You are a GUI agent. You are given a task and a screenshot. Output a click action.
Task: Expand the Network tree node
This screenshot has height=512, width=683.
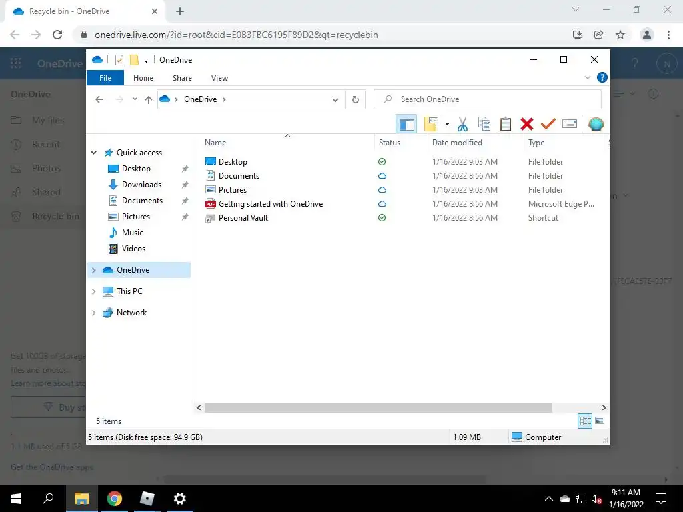point(93,313)
